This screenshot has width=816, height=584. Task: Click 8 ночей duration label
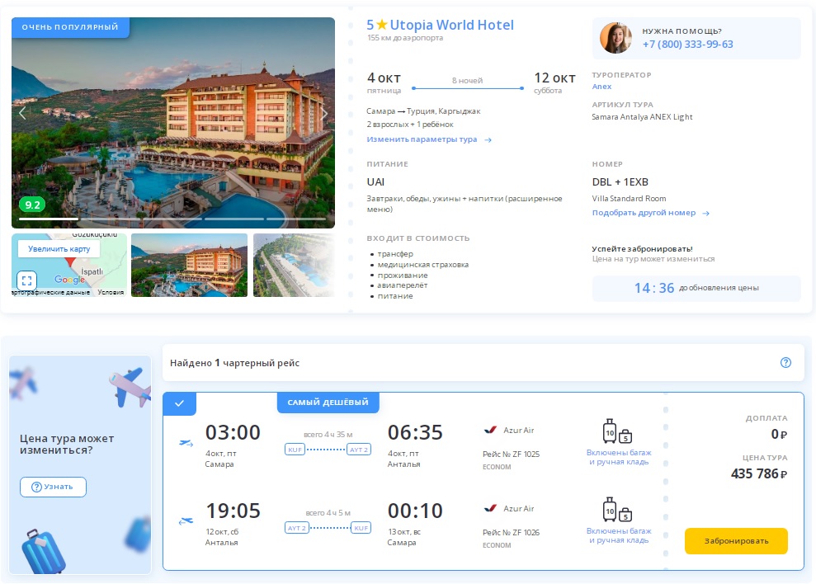[x=467, y=81]
